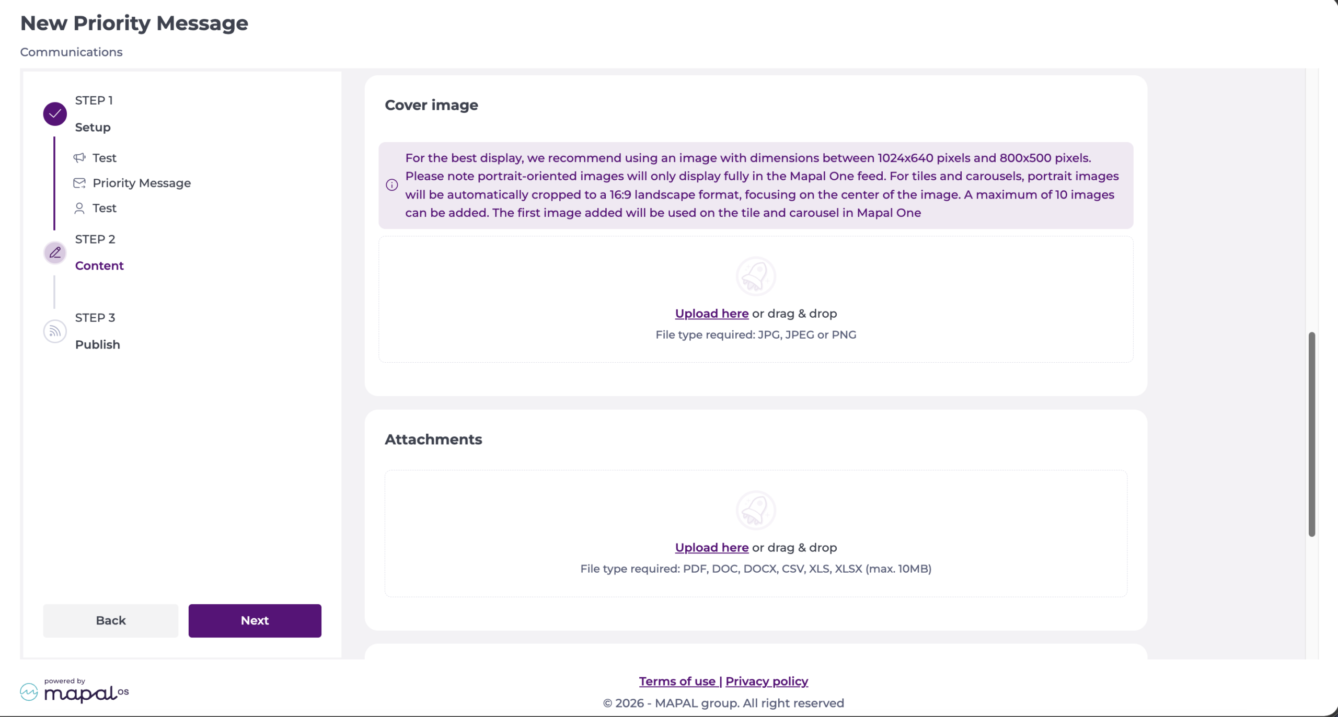Screen dimensions: 1338x717
Task: Click Upload here under Attachments
Action: click(x=712, y=548)
